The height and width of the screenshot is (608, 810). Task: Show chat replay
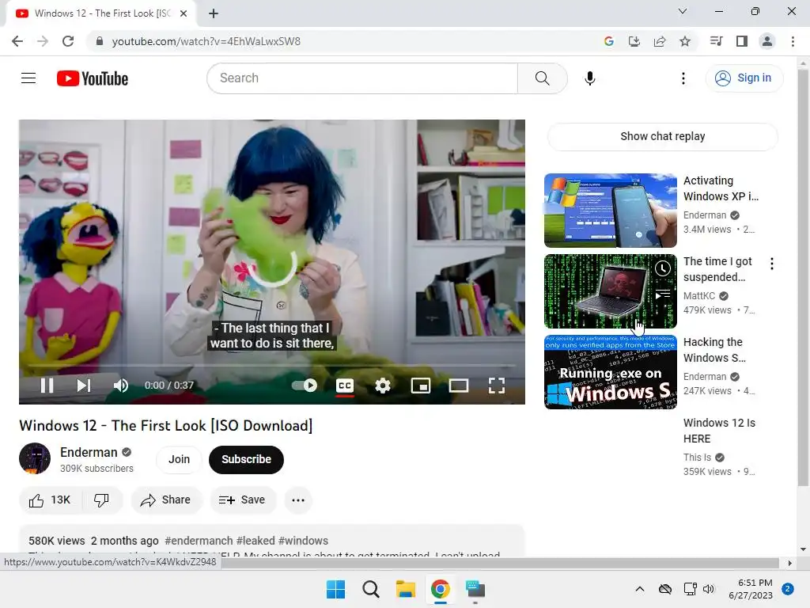662,136
